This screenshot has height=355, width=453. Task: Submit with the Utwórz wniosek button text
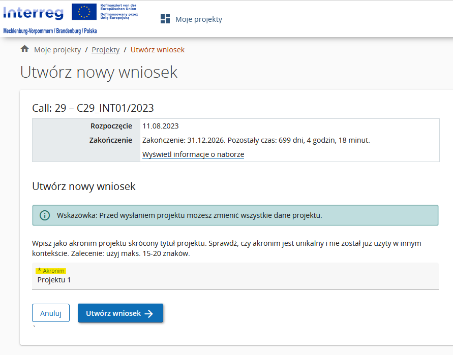click(x=113, y=313)
